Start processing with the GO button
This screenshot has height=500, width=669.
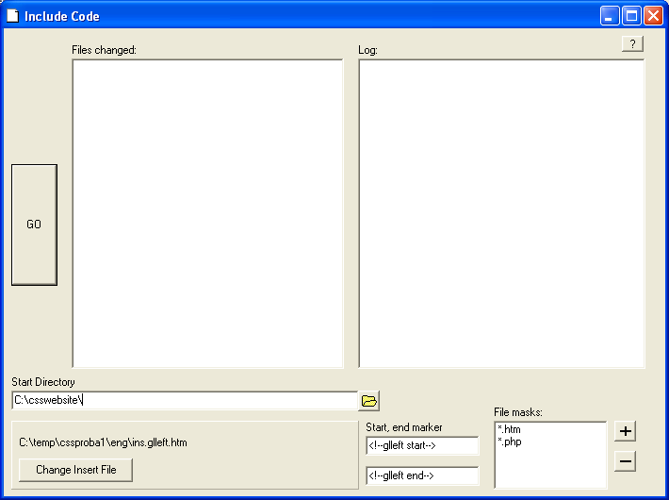pos(34,225)
